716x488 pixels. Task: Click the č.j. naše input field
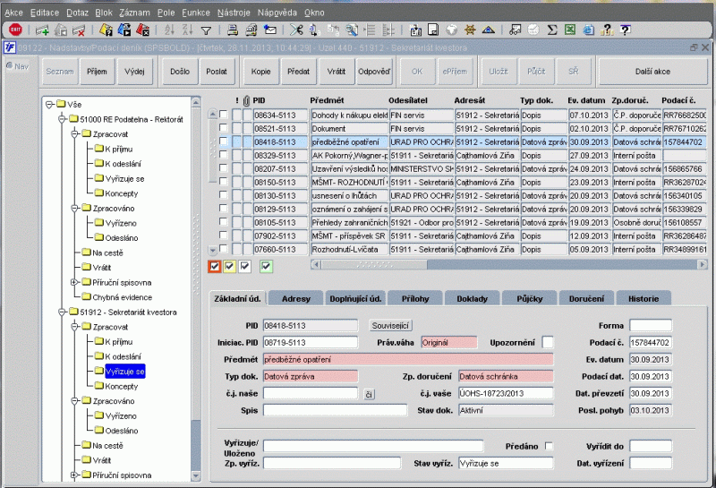click(311, 393)
